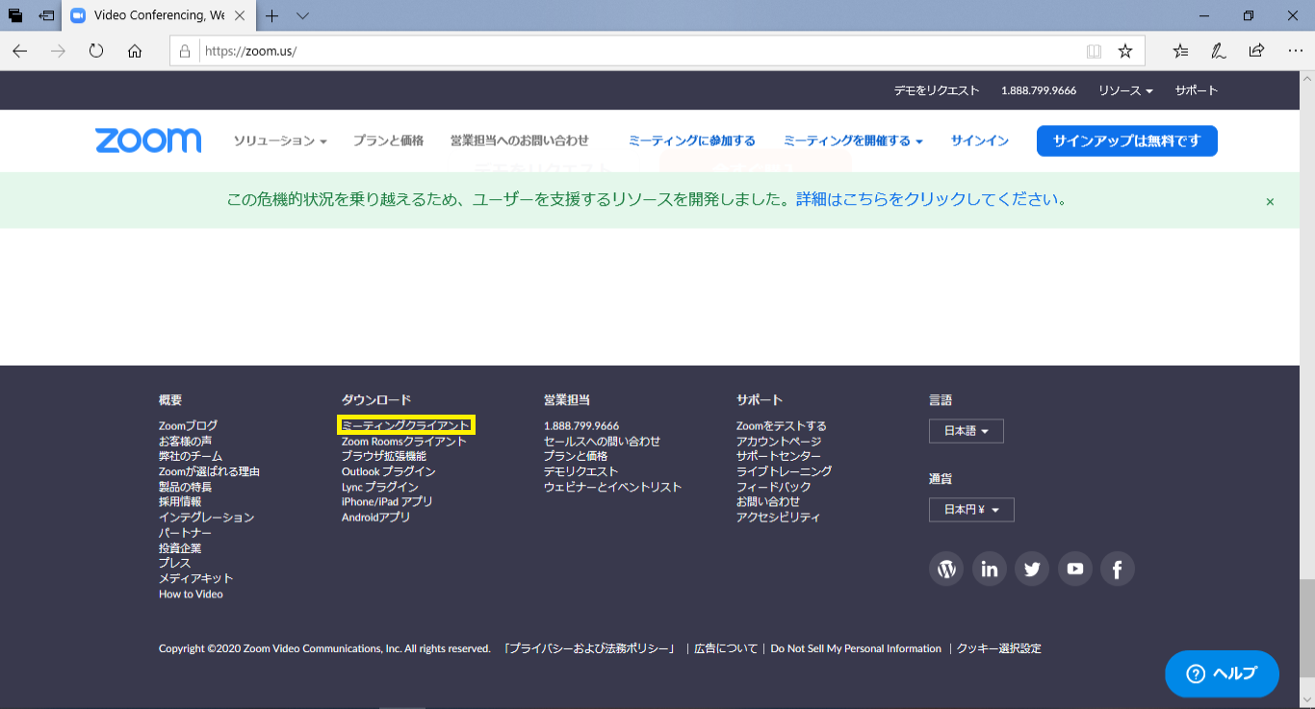Go to browser Home icon
Viewport: 1315px width, 709px height.
pyautogui.click(x=135, y=51)
